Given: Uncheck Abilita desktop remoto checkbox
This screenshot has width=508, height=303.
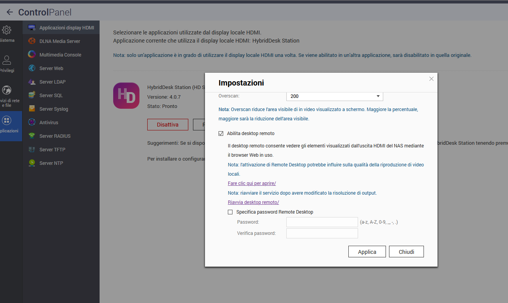Looking at the screenshot, I should [221, 134].
